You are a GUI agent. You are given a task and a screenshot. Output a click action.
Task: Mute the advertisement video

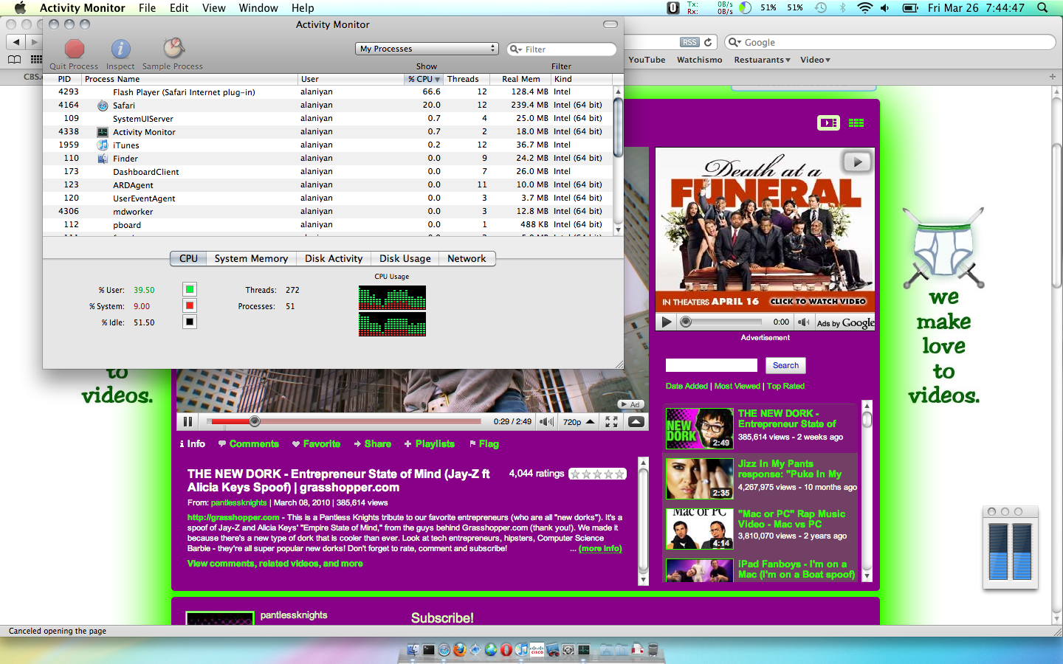pos(803,322)
